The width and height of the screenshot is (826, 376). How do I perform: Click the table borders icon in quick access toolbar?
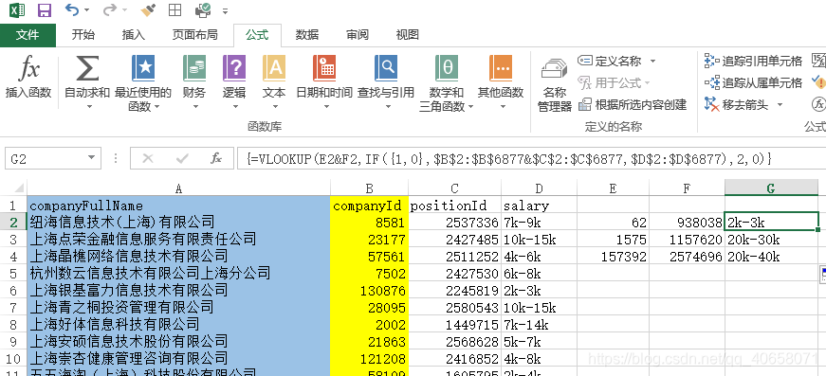pyautogui.click(x=174, y=10)
